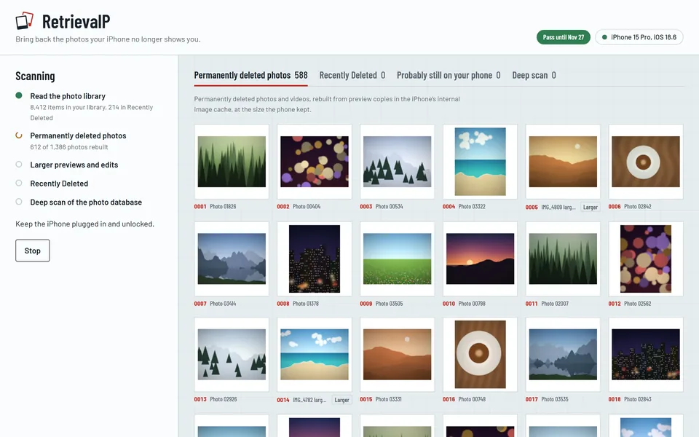Select thumbnail 0008 Photo 01378
The image size is (699, 437).
(x=315, y=259)
